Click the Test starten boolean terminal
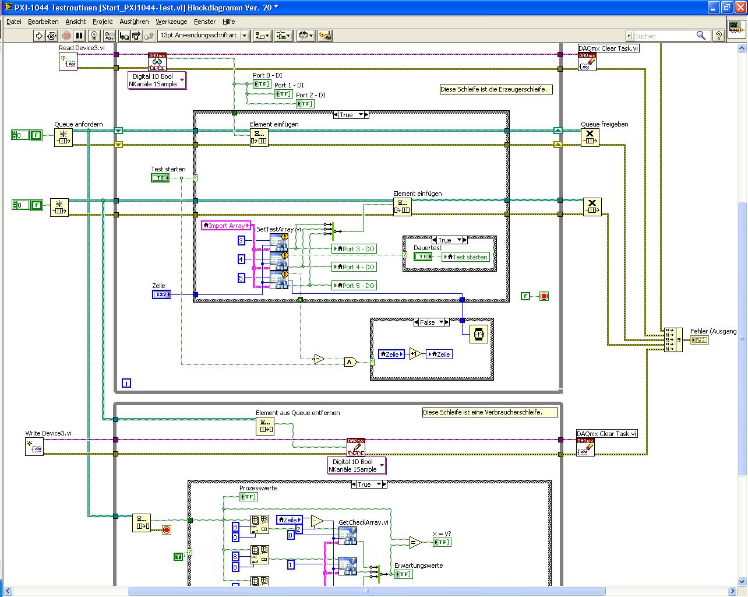Image resolution: width=748 pixels, height=597 pixels. coord(160,178)
